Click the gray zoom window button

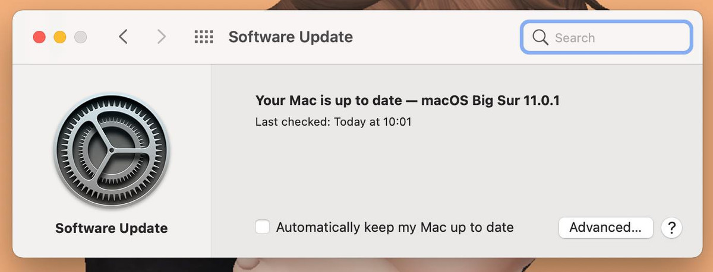(x=80, y=37)
